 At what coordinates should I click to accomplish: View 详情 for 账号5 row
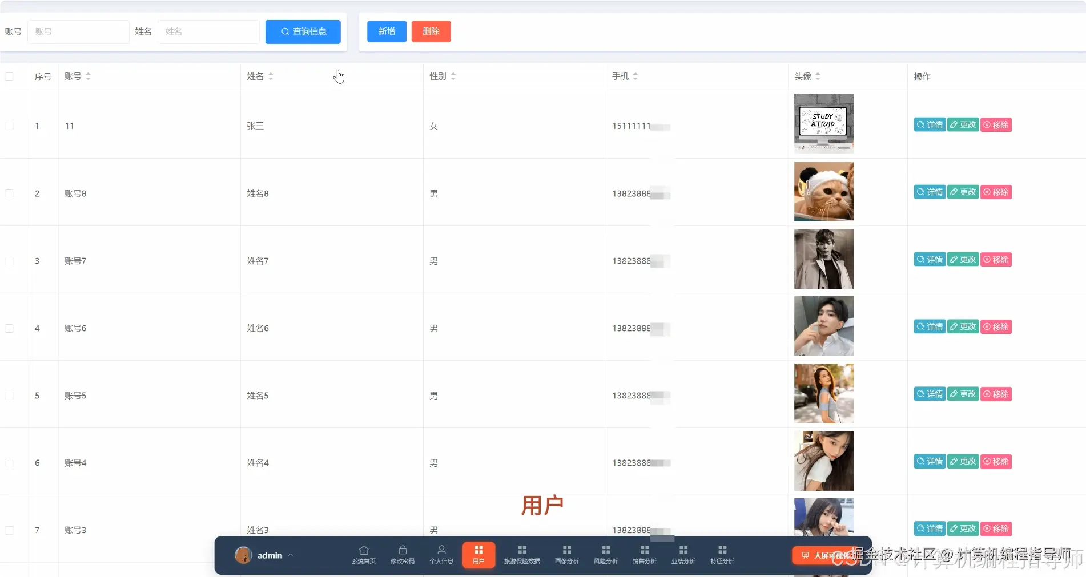(930, 394)
